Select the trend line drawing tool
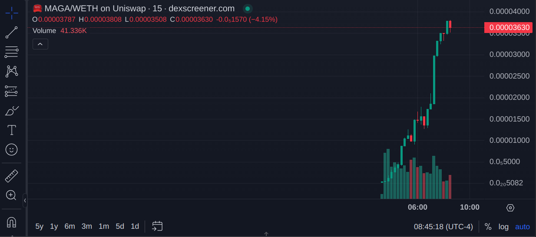 12,33
